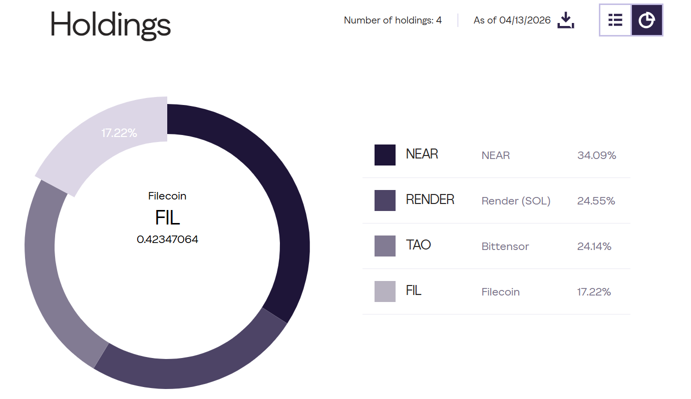This screenshot has height=399, width=691.
Task: Select the NEAR ticker in legend
Action: coord(422,154)
